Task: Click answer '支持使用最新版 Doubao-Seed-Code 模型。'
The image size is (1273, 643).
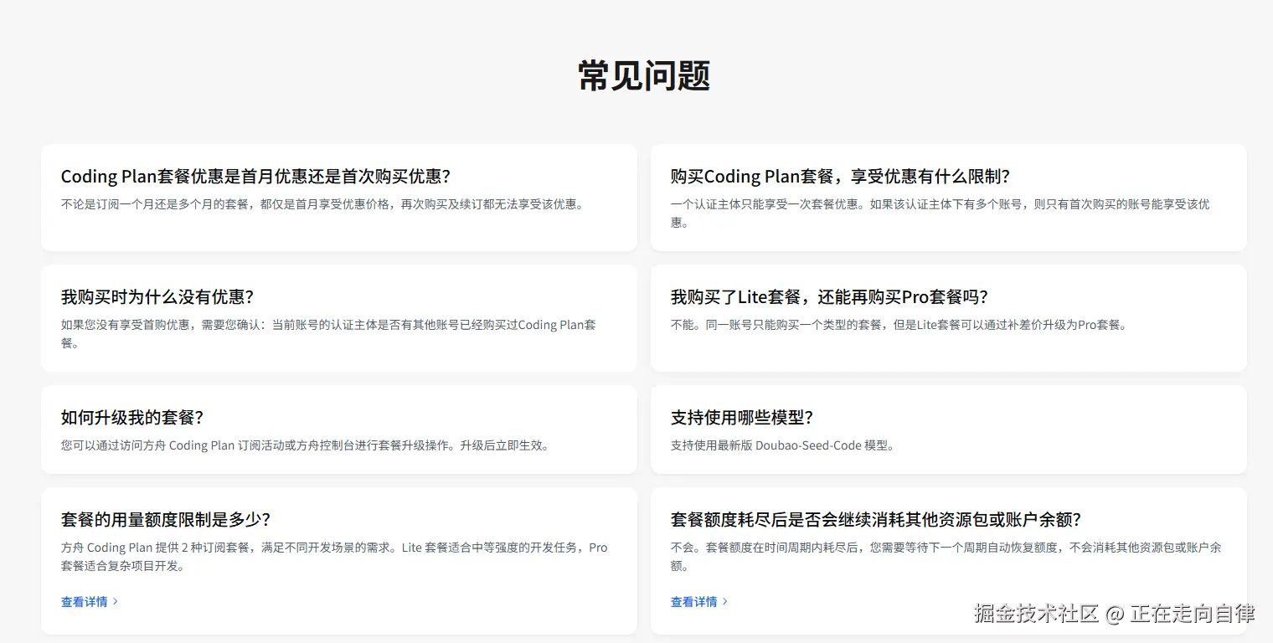Action: point(783,445)
